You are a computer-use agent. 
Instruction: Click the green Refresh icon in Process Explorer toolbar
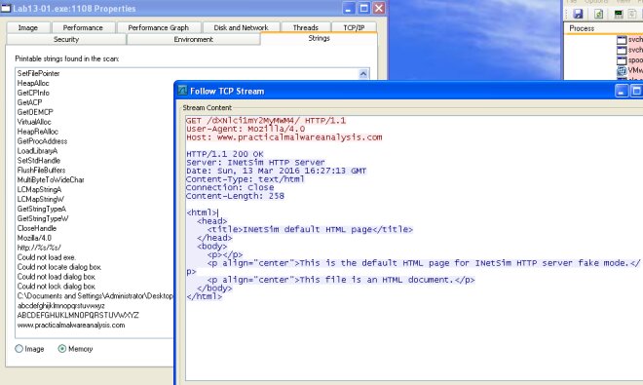click(x=599, y=14)
